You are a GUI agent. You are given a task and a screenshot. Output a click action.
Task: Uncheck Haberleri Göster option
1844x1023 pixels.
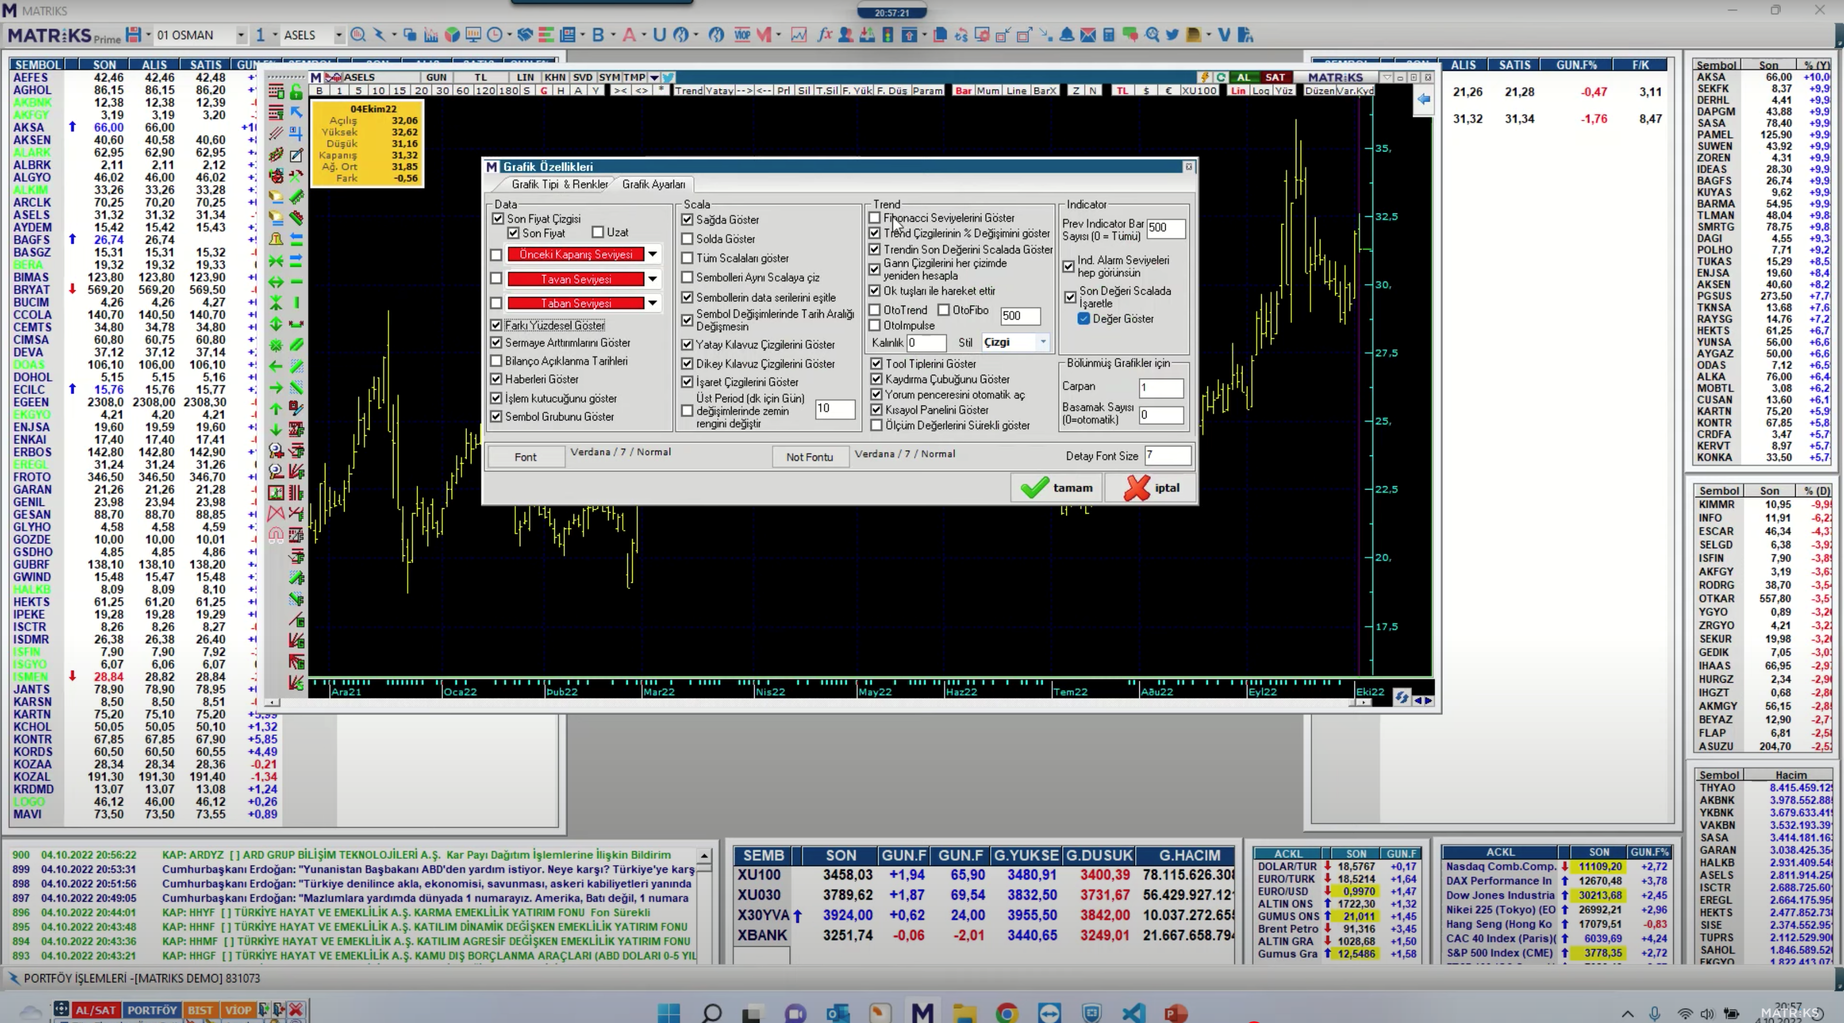point(496,379)
